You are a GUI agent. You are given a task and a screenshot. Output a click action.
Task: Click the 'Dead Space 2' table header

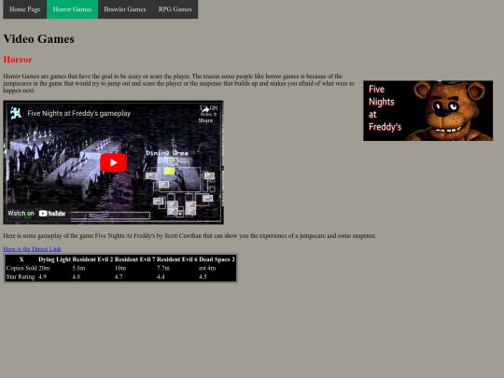(217, 259)
